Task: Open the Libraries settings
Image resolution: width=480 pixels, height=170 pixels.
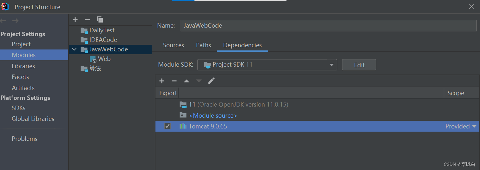Action: [23, 66]
